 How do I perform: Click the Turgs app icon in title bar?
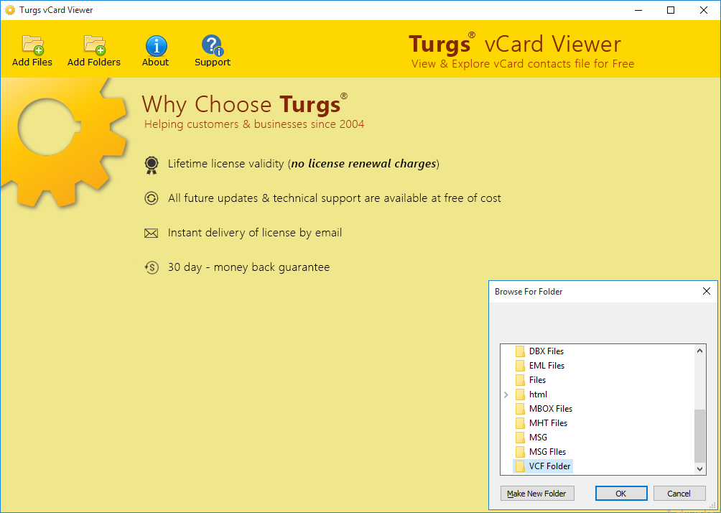tap(9, 10)
